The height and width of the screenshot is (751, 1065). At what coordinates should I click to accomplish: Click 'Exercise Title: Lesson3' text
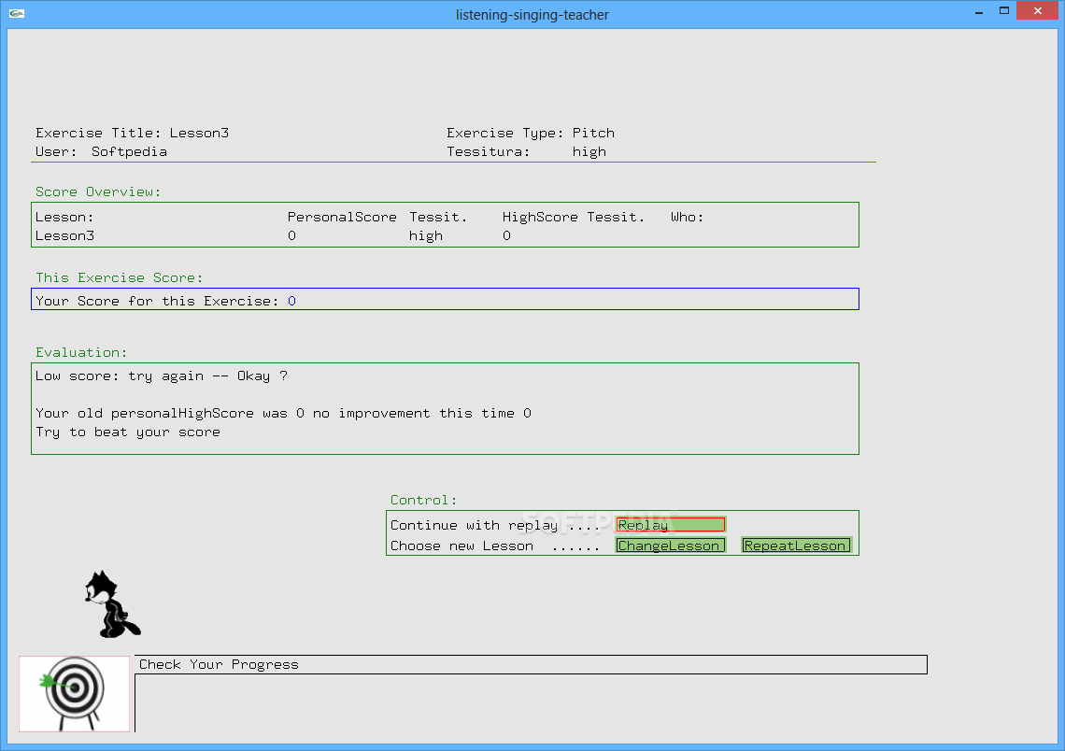click(132, 133)
